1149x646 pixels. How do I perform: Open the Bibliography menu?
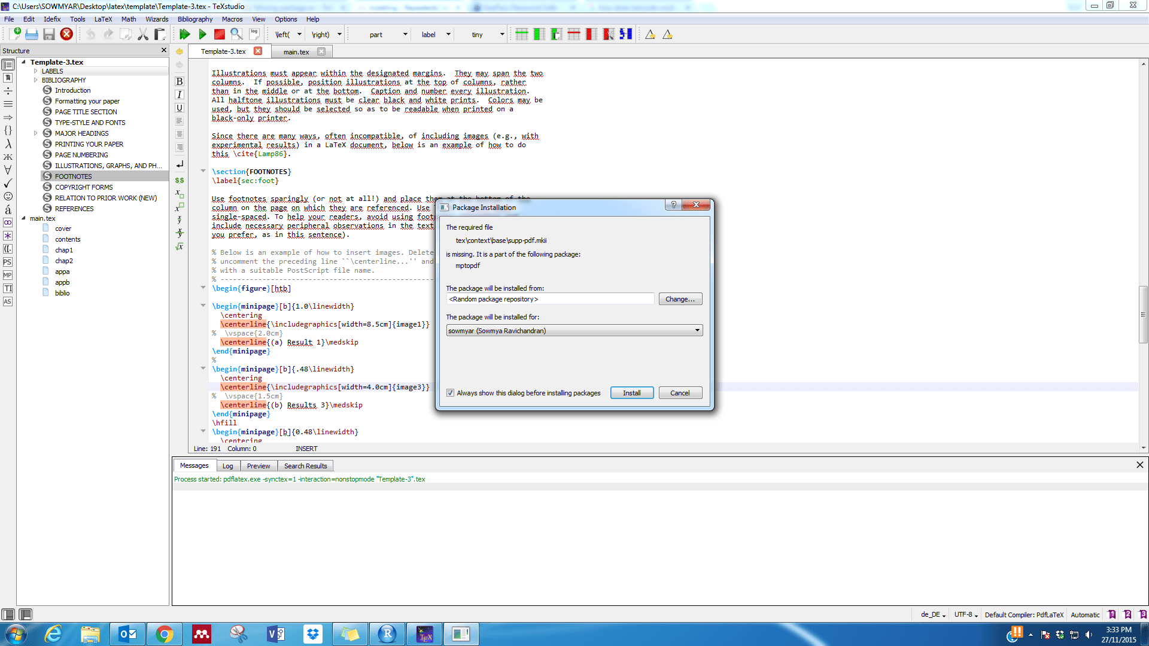[194, 19]
